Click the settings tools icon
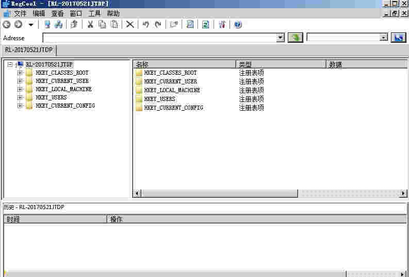 (222, 25)
